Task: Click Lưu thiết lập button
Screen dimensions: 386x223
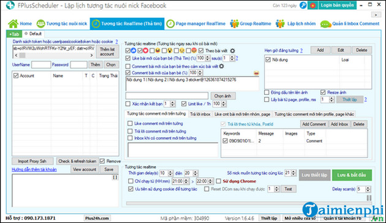Action: [314, 175]
